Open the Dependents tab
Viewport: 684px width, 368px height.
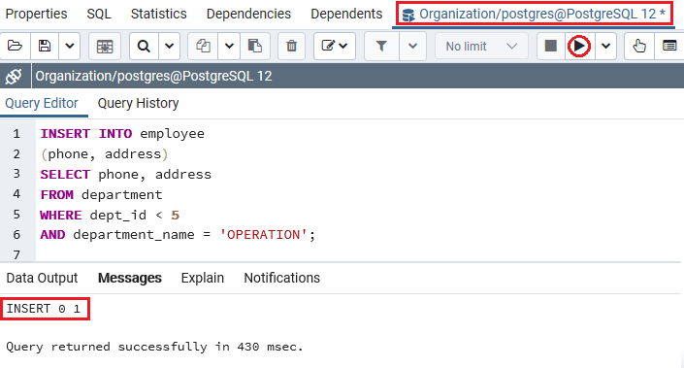(346, 14)
